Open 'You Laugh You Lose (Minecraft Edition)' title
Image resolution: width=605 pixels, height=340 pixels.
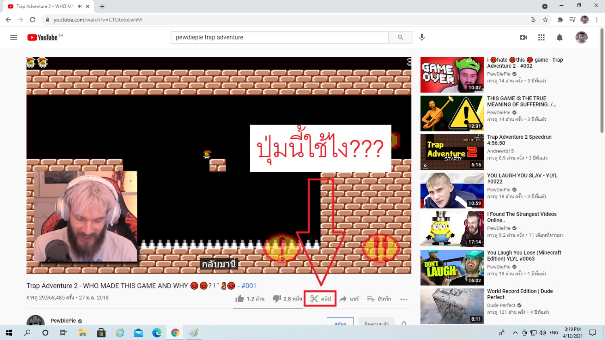524,256
